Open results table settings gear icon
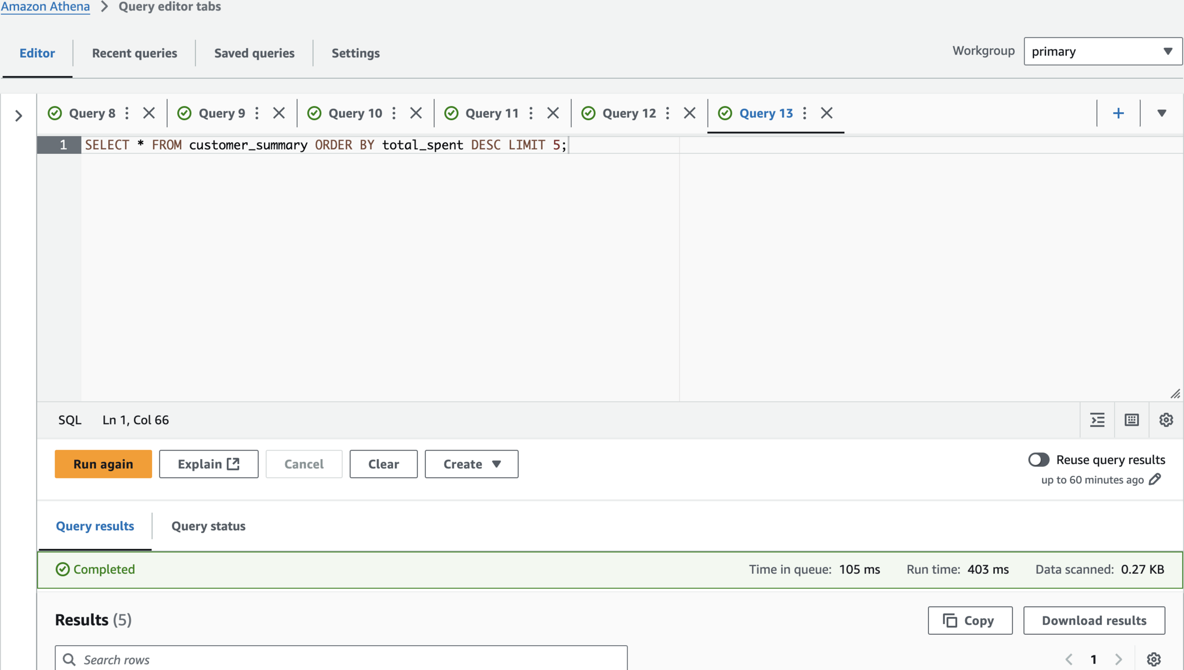Image resolution: width=1184 pixels, height=670 pixels. tap(1154, 659)
